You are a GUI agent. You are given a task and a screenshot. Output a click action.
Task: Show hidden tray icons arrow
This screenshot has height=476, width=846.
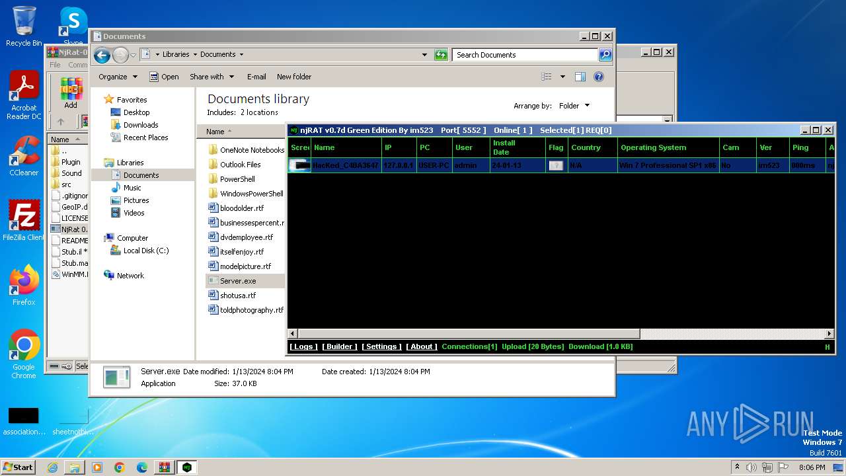(x=737, y=467)
